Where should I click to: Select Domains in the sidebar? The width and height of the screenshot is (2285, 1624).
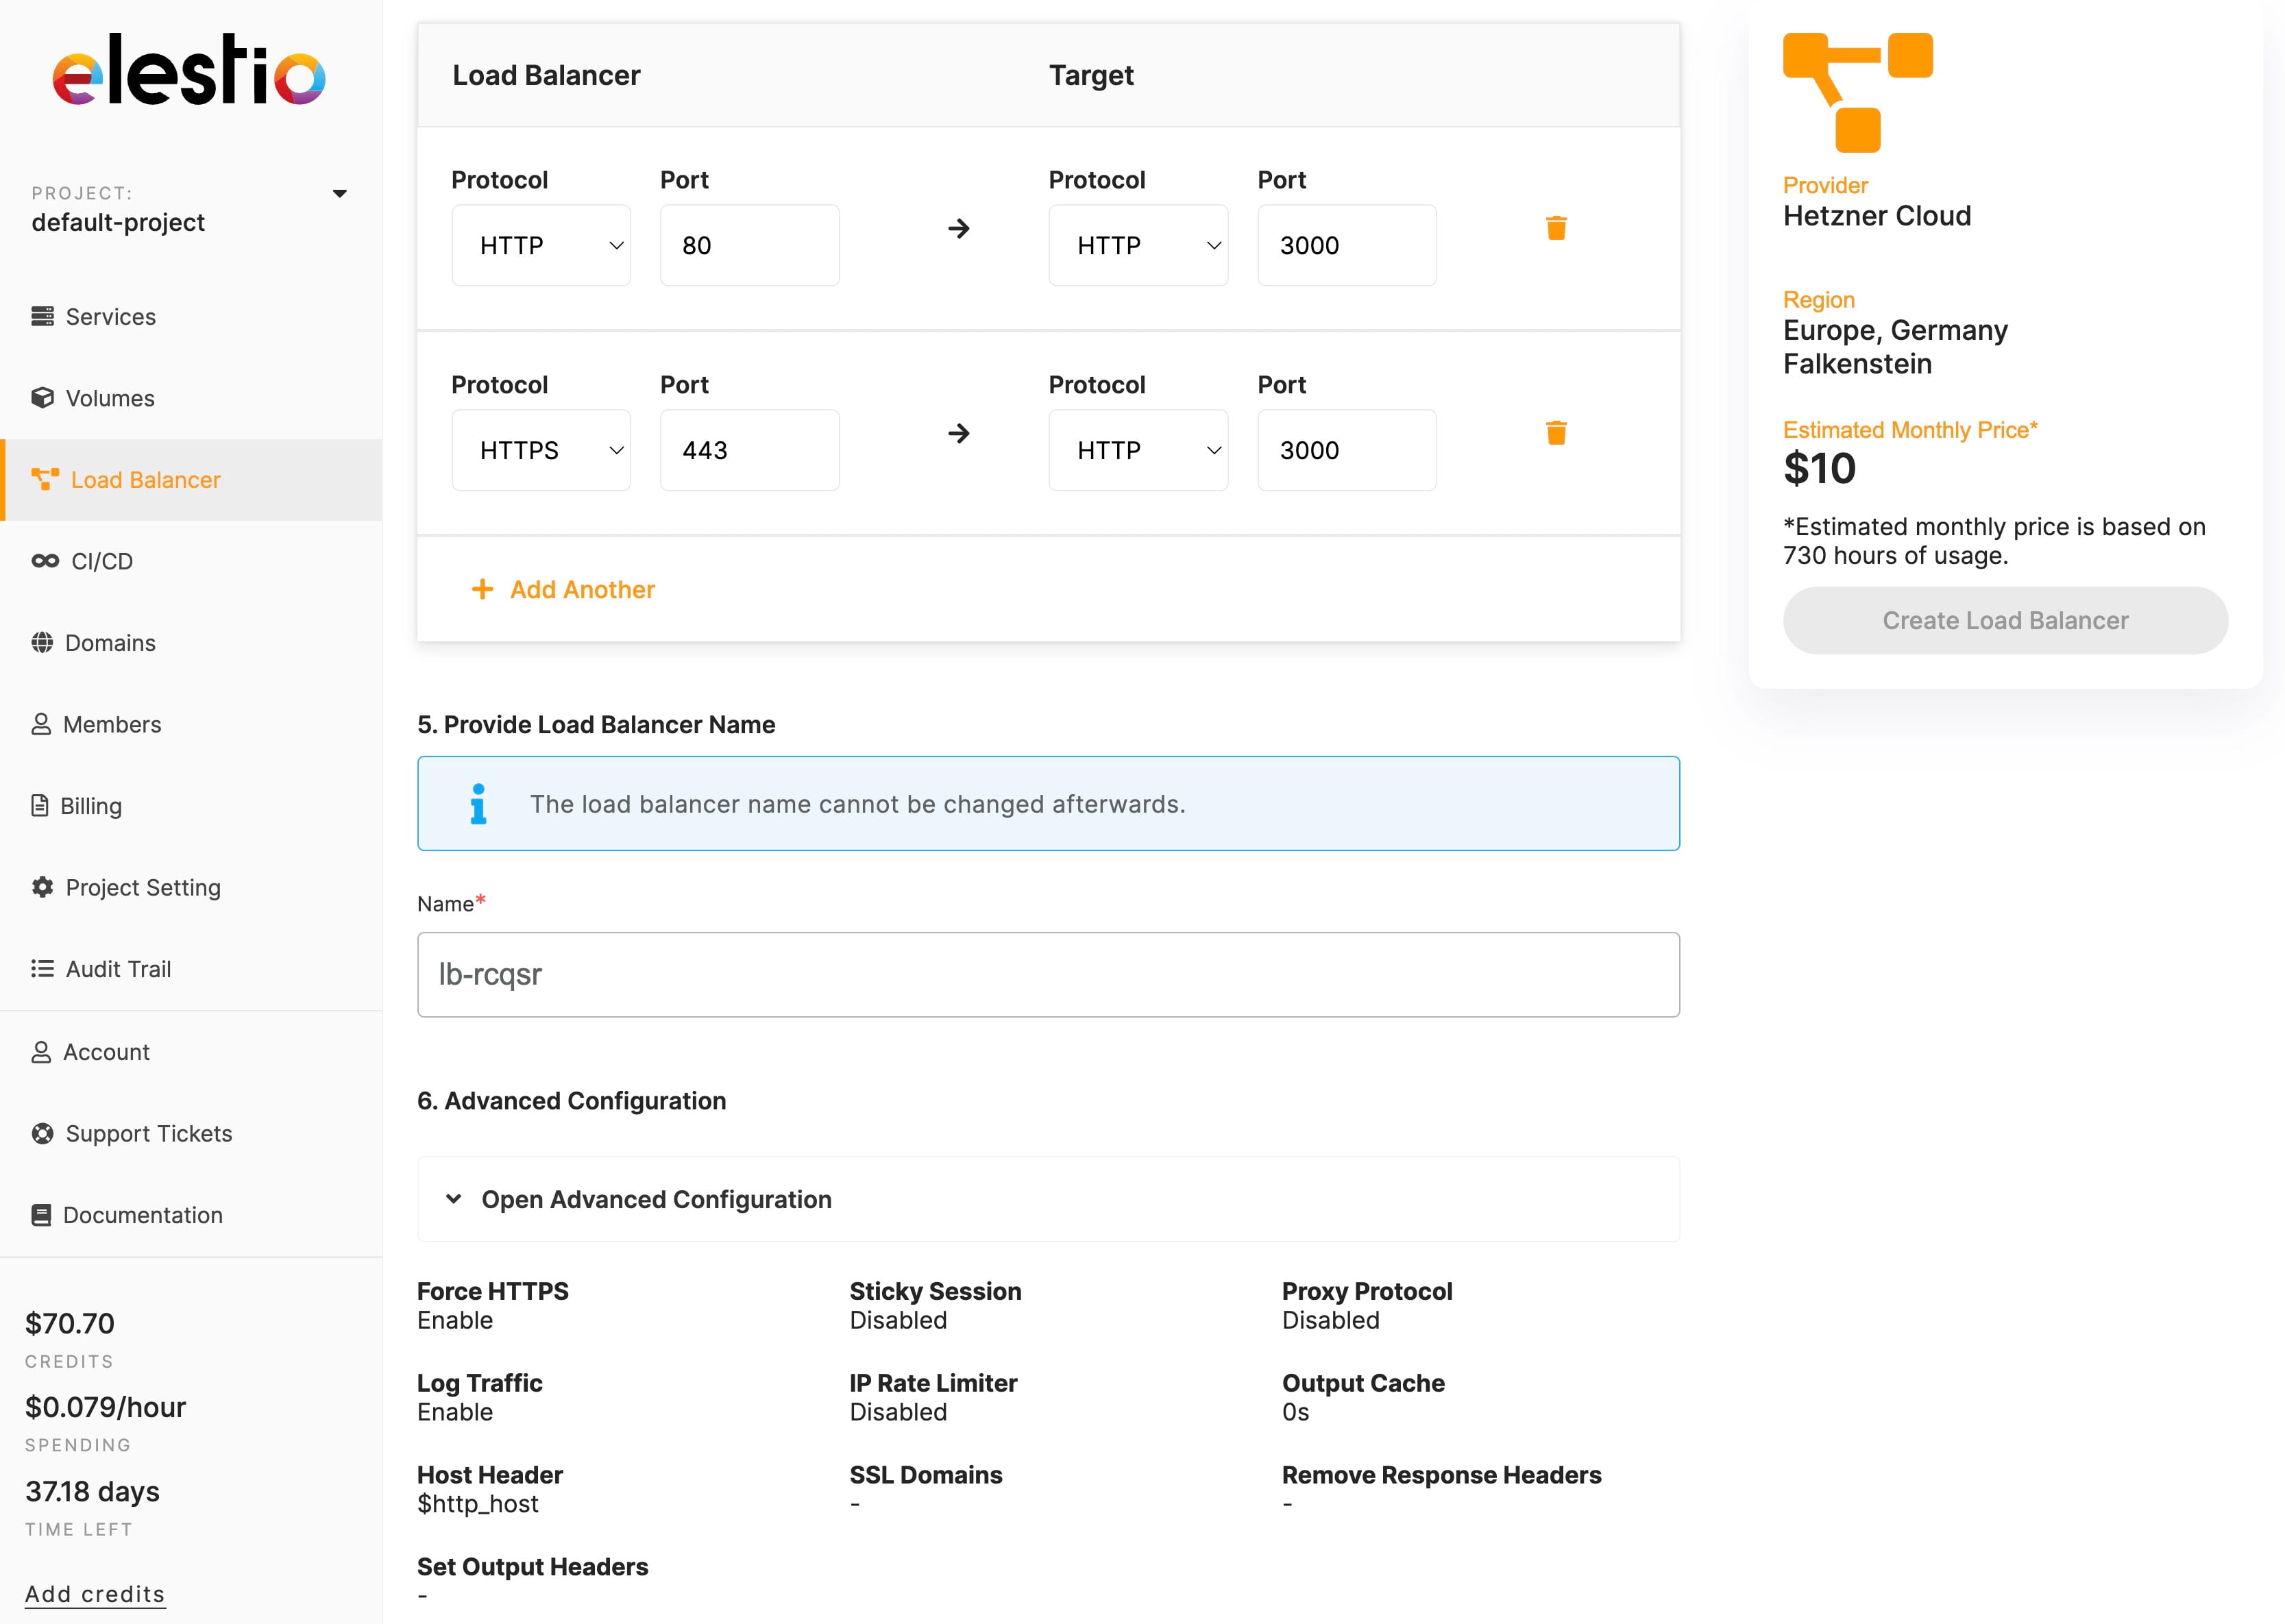pos(110,642)
